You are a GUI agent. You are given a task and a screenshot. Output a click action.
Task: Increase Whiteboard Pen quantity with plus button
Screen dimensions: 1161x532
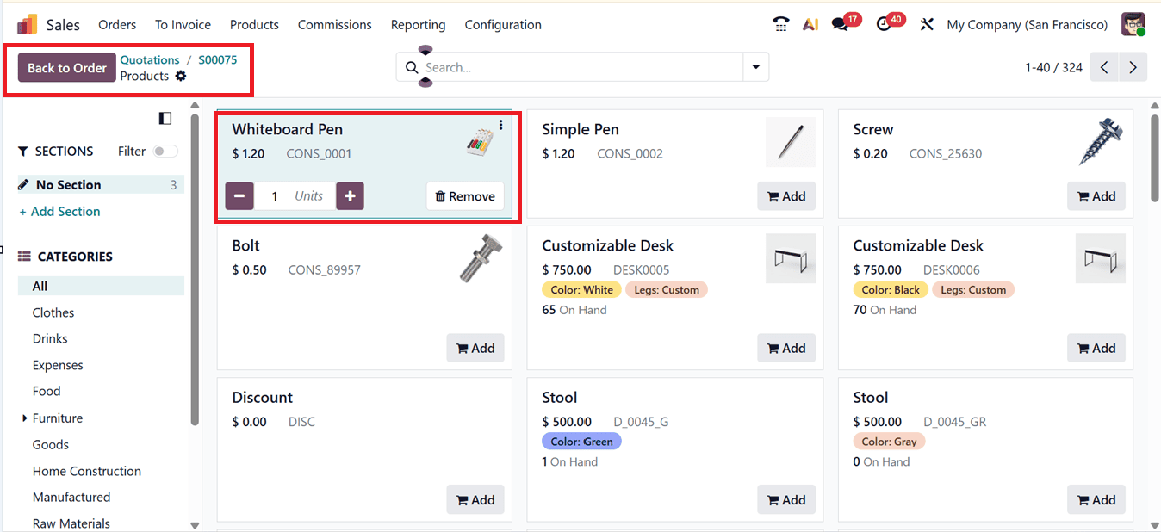click(350, 195)
